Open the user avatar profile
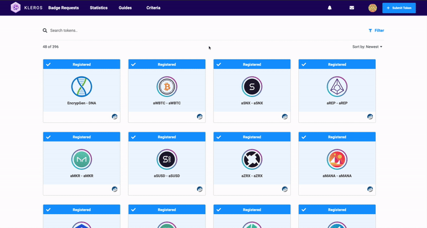The image size is (427, 228). tap(373, 8)
